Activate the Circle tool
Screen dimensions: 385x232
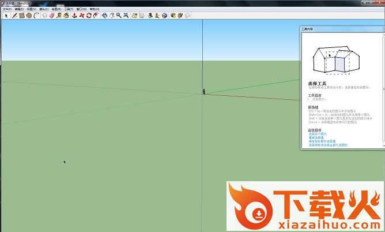click(x=29, y=16)
